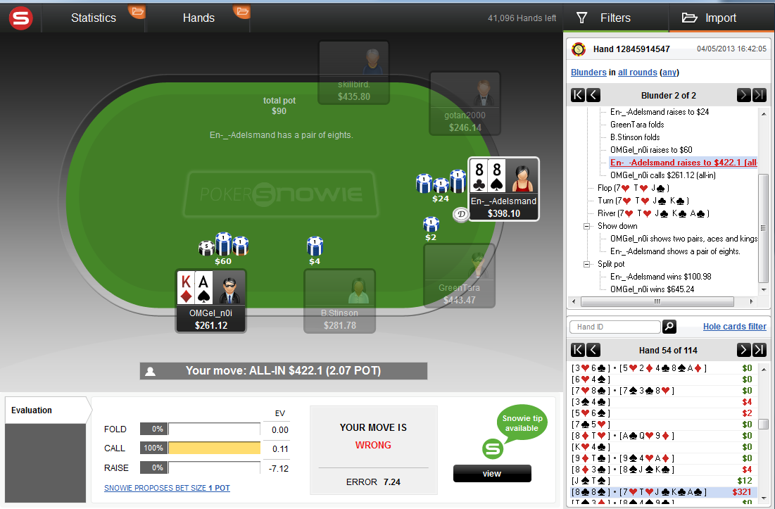Image resolution: width=775 pixels, height=509 pixels.
Task: Click the view Snowie tip button
Action: click(492, 473)
